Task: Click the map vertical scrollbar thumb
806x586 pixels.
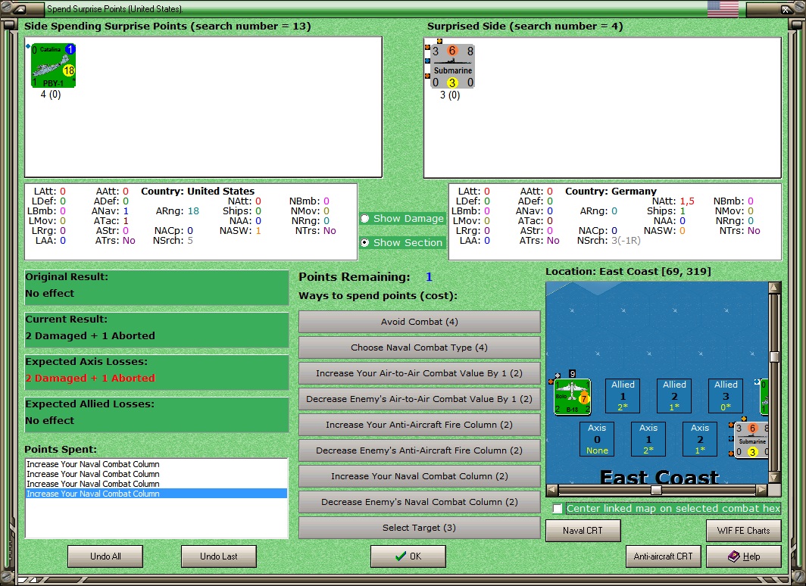Action: coord(775,357)
